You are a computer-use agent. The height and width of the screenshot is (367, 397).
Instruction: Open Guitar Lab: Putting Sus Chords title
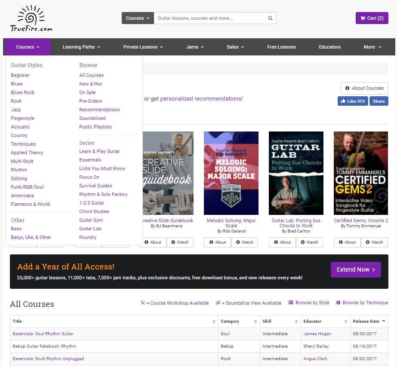[296, 223]
